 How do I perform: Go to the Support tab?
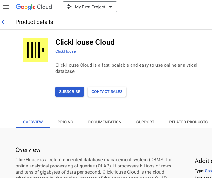[x=145, y=122]
